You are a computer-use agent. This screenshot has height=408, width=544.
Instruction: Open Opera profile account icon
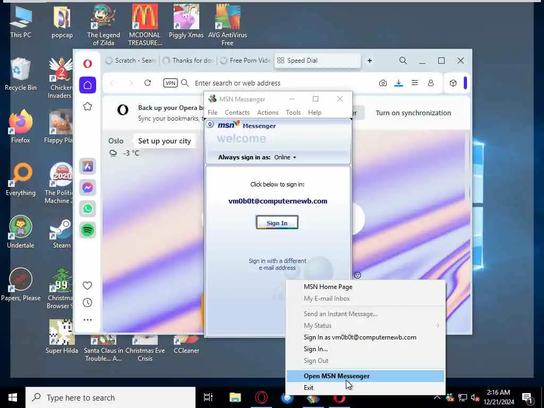[x=430, y=83]
